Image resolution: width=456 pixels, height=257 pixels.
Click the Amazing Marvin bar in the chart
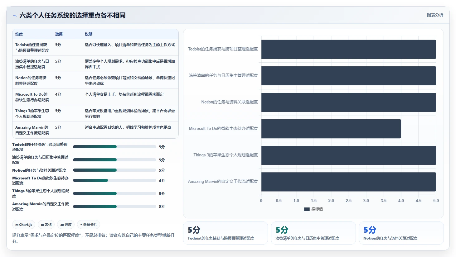pyautogui.click(x=348, y=182)
